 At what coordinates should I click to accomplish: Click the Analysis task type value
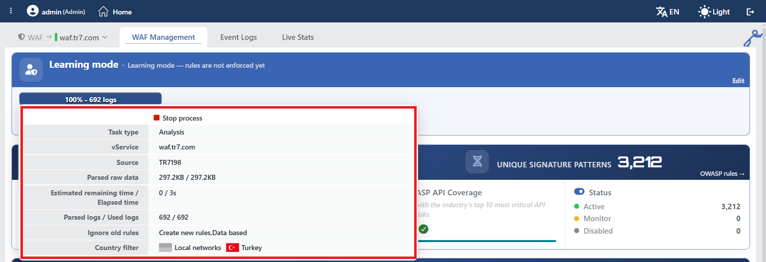coord(171,132)
